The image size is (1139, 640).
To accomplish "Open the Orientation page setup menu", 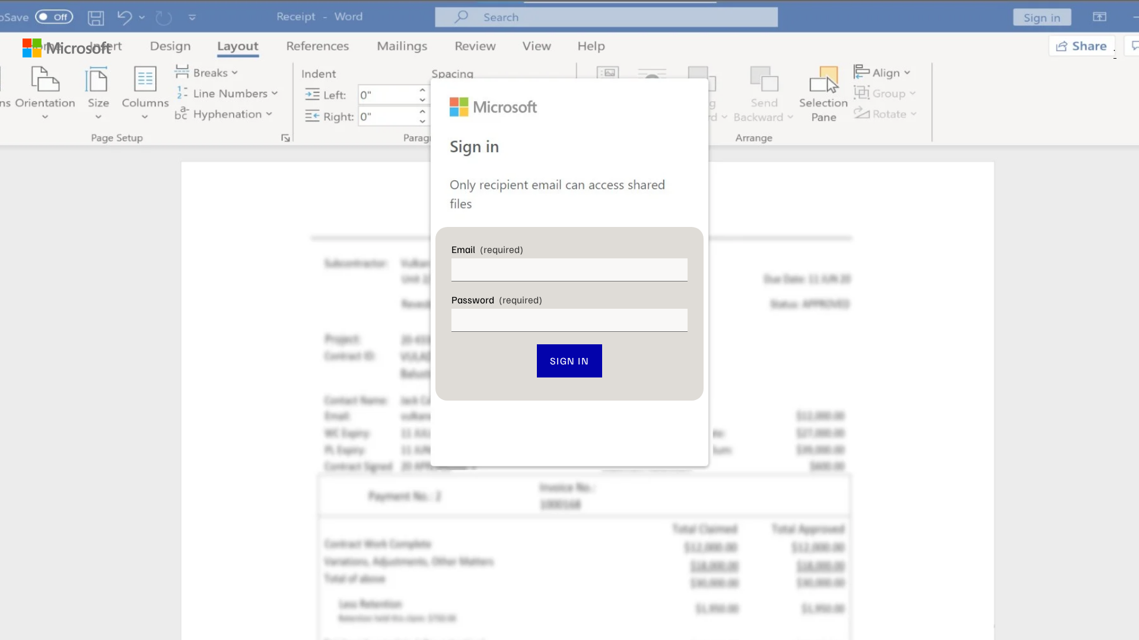I will 45,92.
